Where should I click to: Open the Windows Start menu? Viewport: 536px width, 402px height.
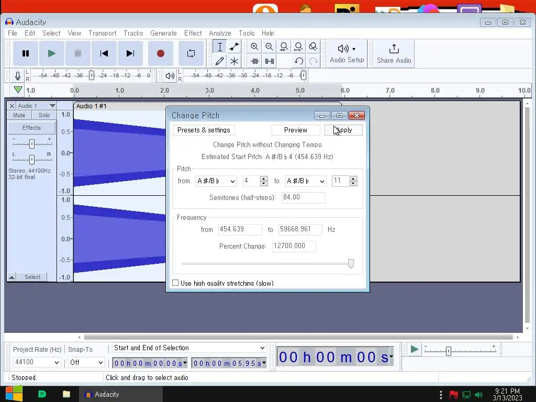[14, 394]
